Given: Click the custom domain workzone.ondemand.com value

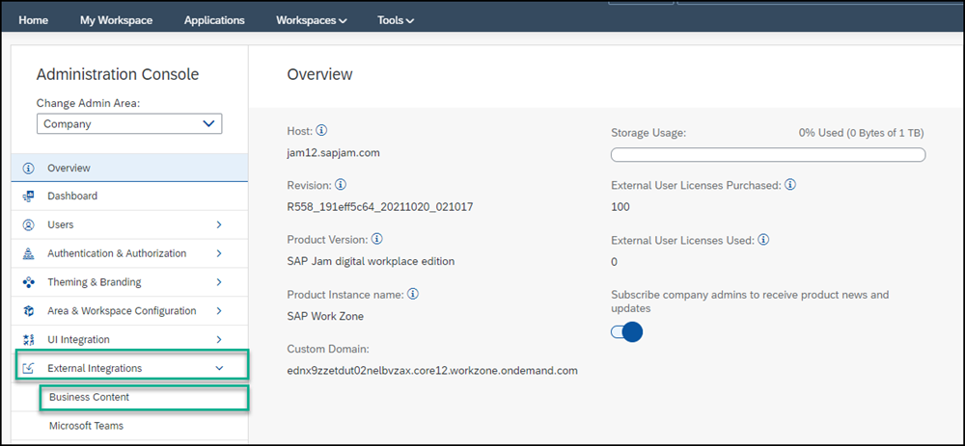Looking at the screenshot, I should [x=432, y=371].
